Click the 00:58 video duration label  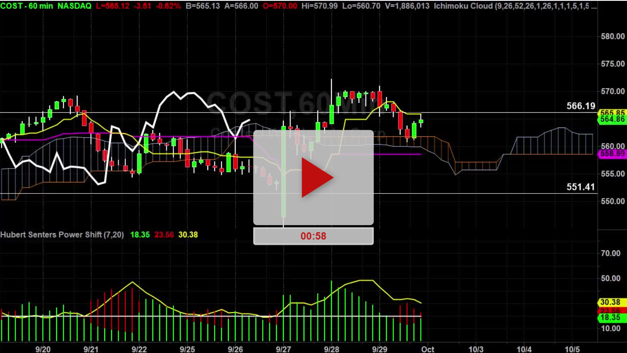point(313,236)
